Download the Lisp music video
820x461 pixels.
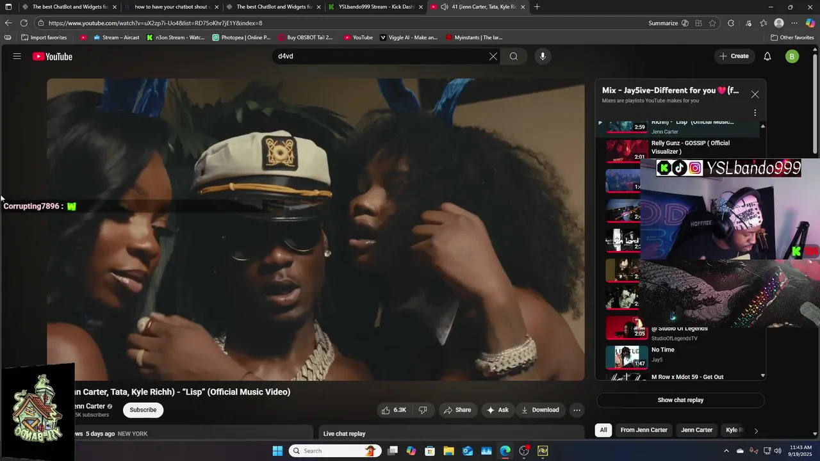pos(540,410)
